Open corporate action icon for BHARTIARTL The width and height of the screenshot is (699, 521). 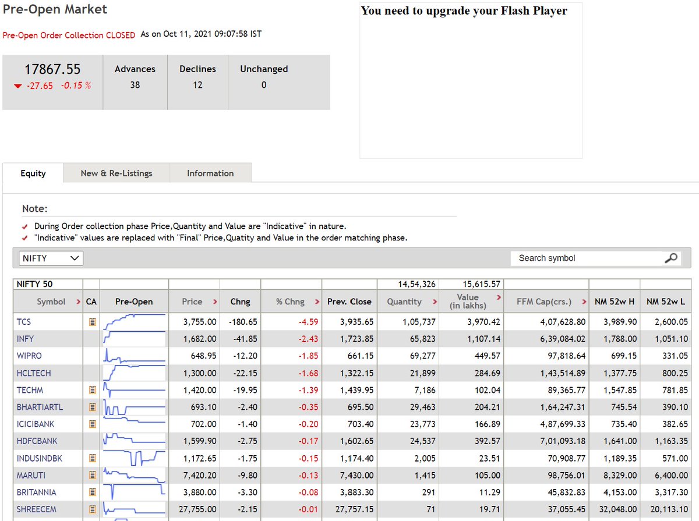pyautogui.click(x=91, y=407)
